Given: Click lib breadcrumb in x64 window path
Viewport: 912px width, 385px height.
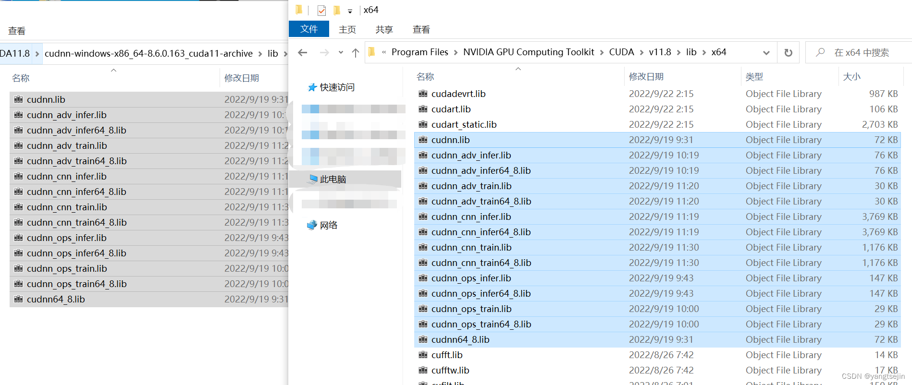Looking at the screenshot, I should (691, 52).
